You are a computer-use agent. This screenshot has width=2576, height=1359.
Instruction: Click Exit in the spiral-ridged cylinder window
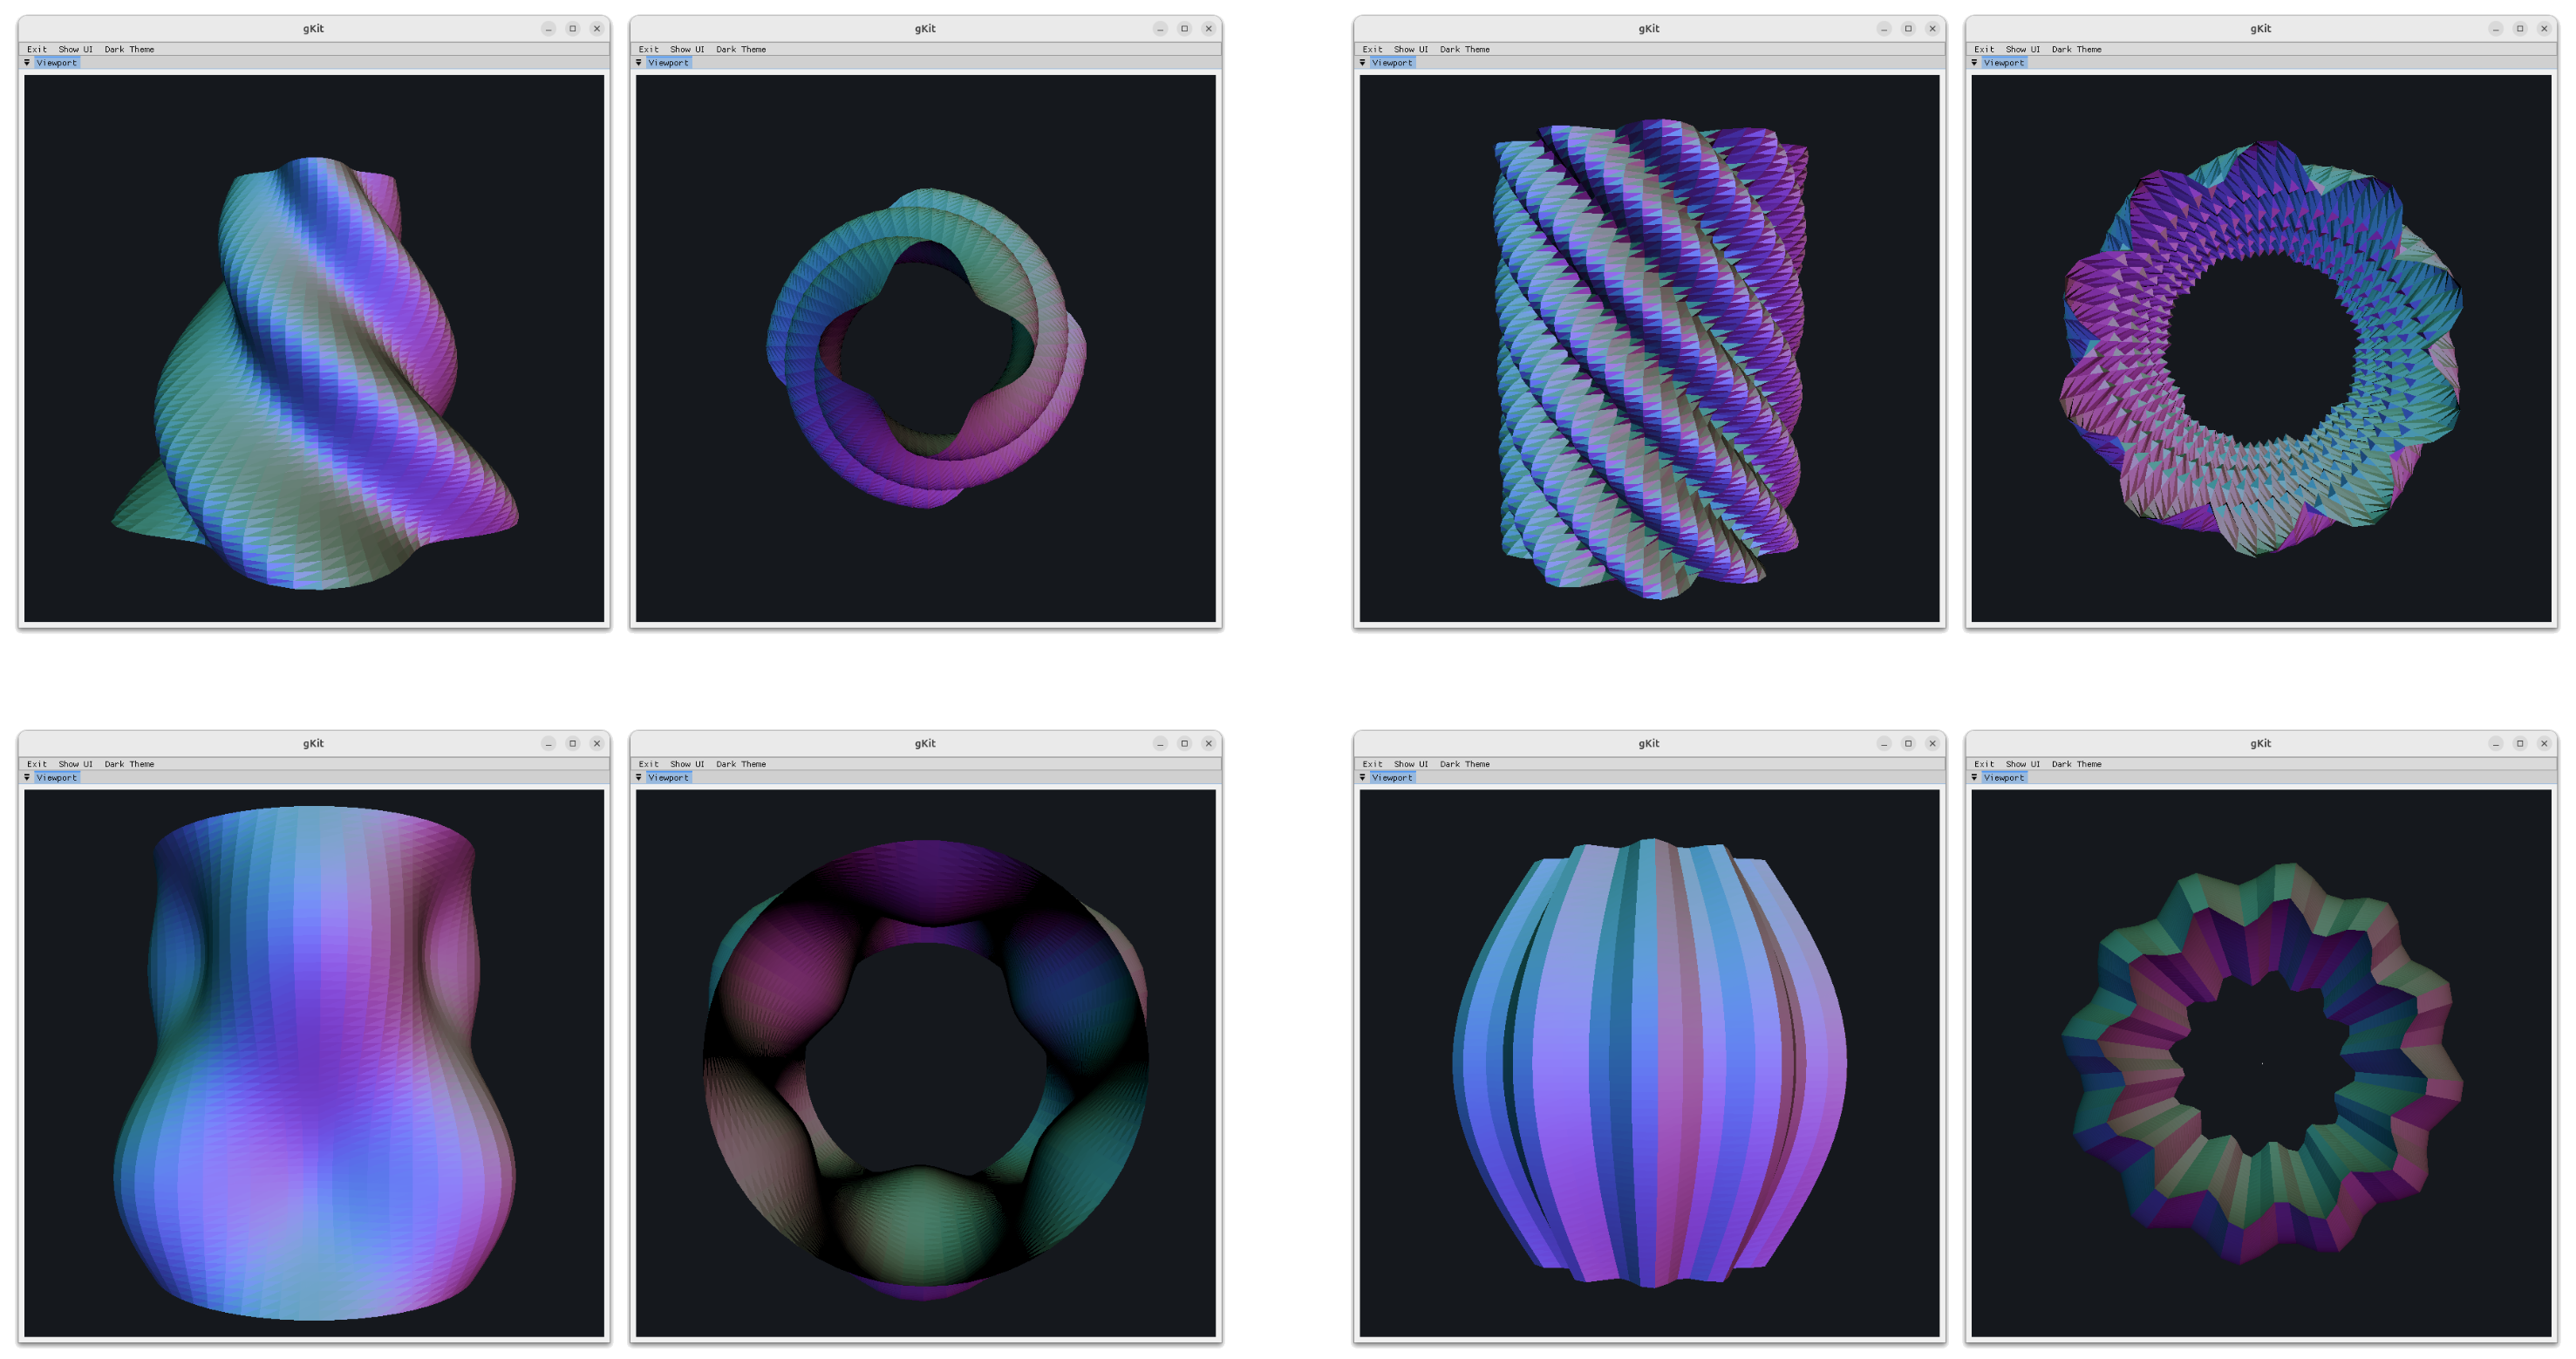pos(1373,49)
